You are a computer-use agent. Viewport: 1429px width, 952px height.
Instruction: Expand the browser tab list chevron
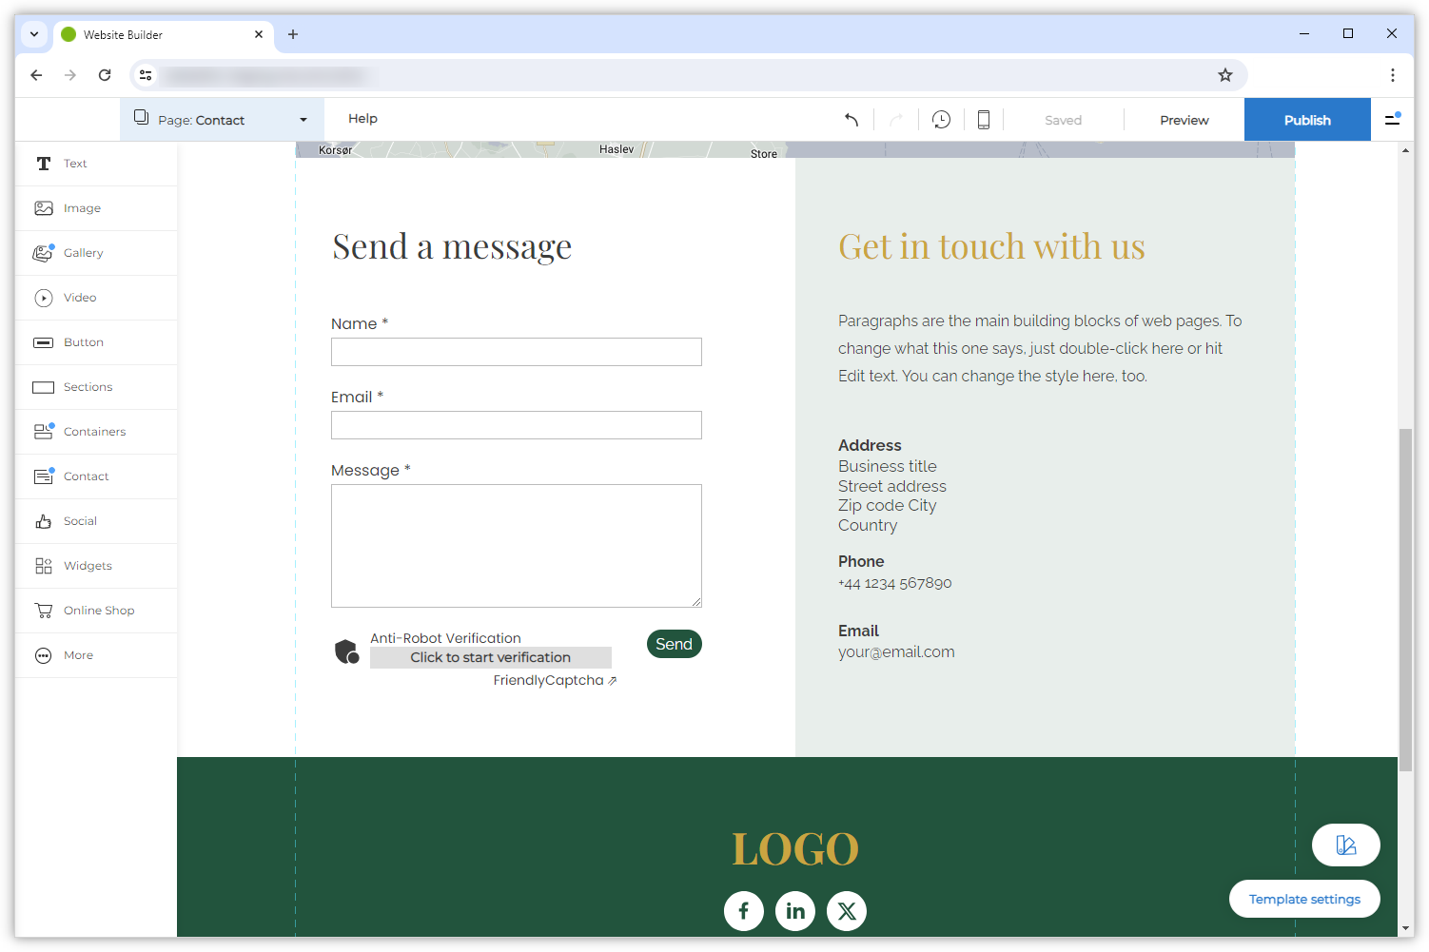[x=34, y=34]
